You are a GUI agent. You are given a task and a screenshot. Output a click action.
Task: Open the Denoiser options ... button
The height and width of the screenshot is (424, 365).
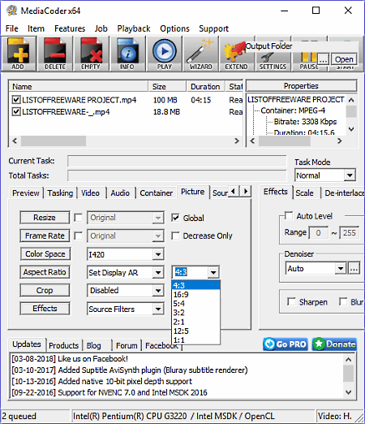pyautogui.click(x=354, y=269)
